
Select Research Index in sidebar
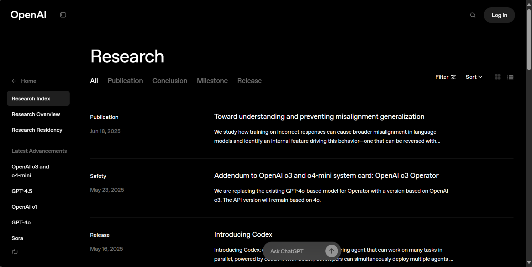[x=38, y=99]
